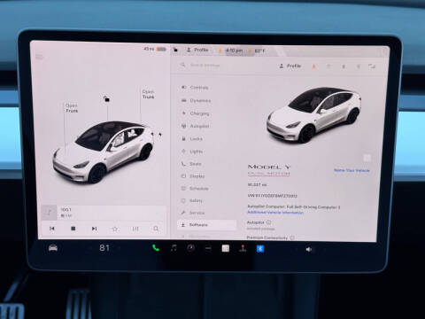Select the Software menu item

point(206,225)
